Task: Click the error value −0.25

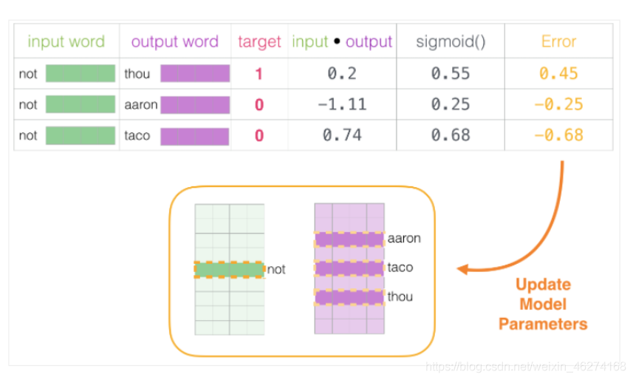Action: pos(559,104)
